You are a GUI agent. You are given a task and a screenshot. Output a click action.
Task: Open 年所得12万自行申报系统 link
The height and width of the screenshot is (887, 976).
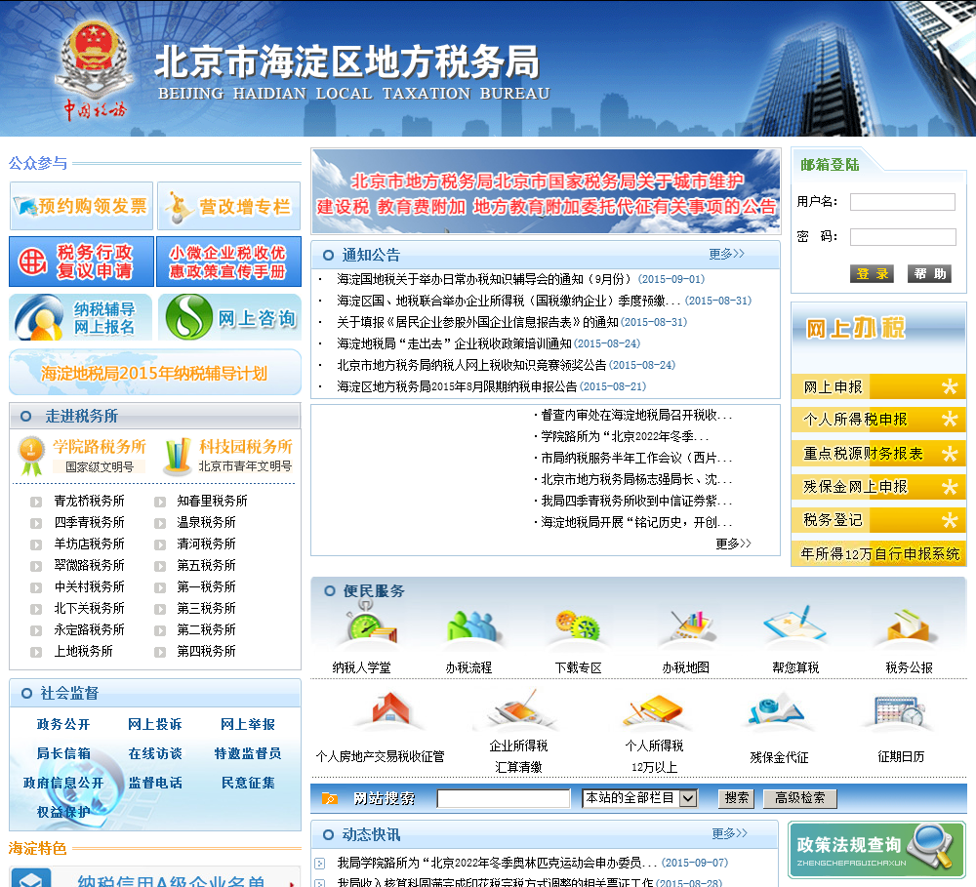pos(879,553)
